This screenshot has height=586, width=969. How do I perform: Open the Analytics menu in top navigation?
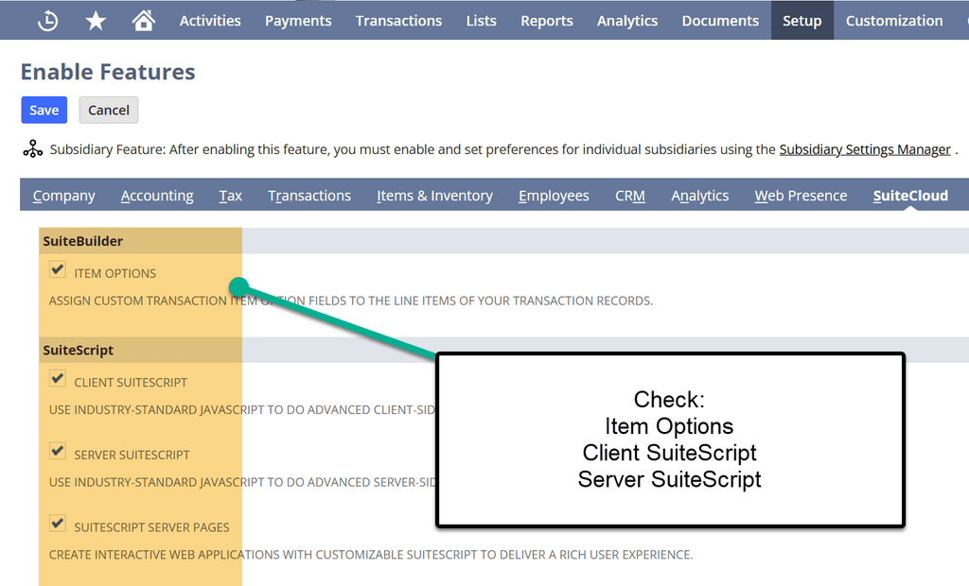(x=627, y=21)
